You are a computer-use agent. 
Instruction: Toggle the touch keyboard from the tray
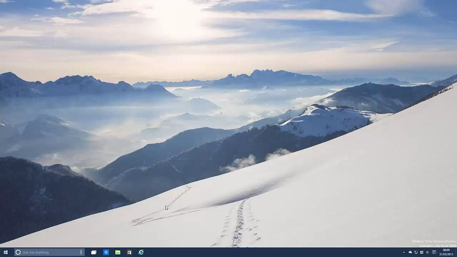pyautogui.click(x=422, y=252)
